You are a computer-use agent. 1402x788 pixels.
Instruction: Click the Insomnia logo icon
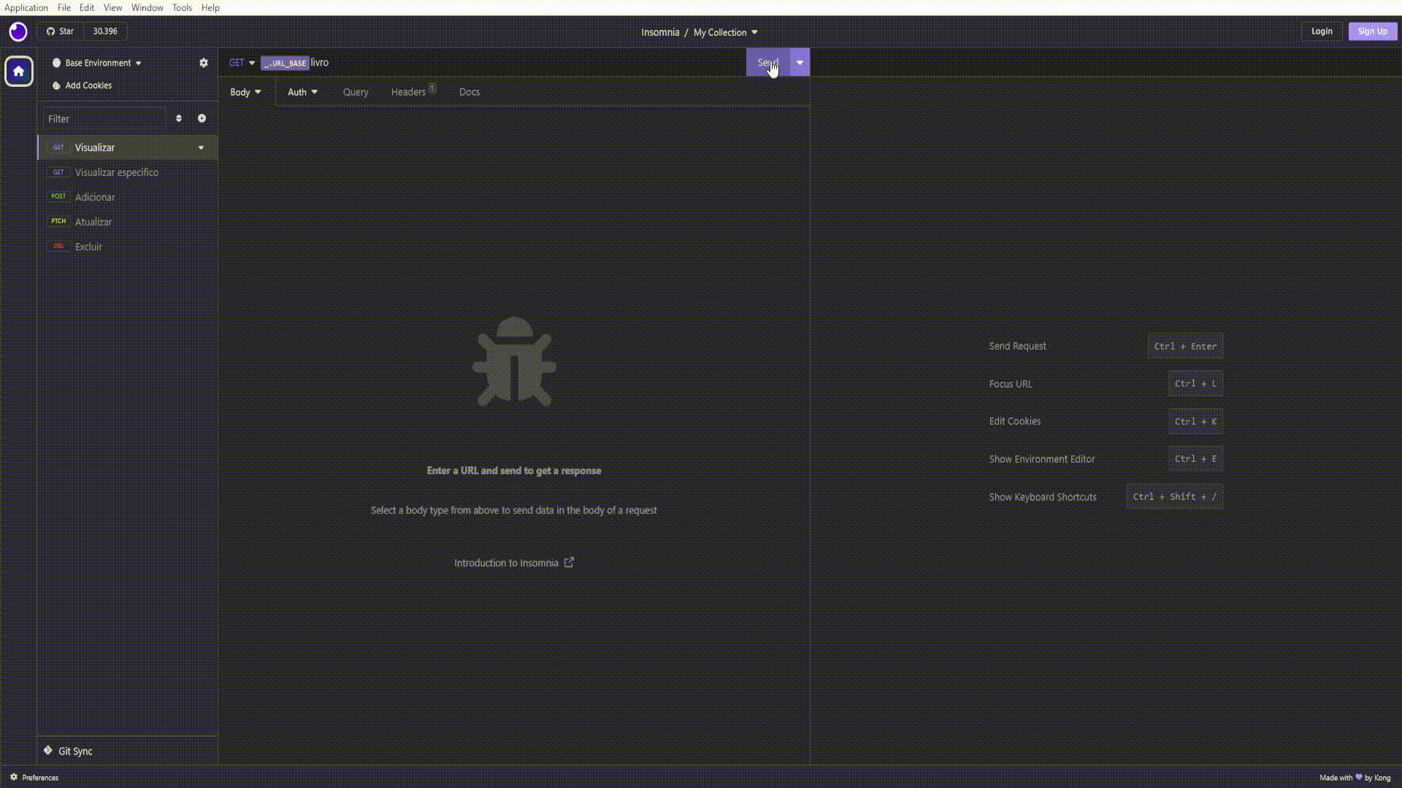[x=18, y=32]
